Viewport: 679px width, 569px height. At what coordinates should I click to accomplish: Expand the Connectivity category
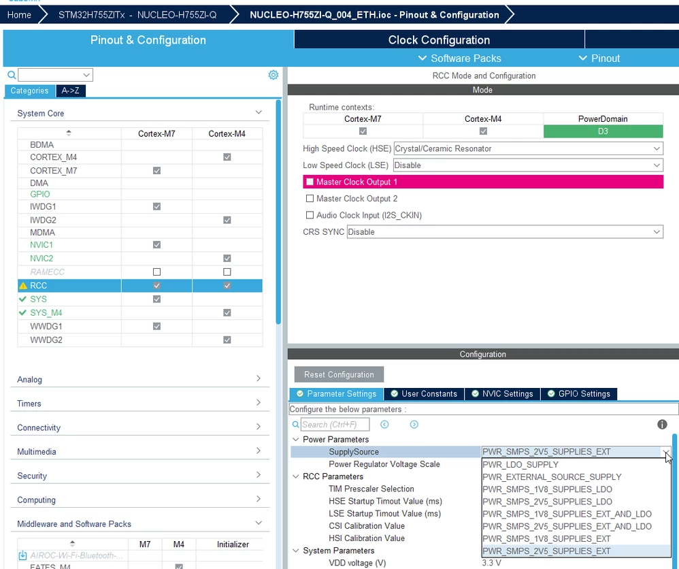click(140, 427)
